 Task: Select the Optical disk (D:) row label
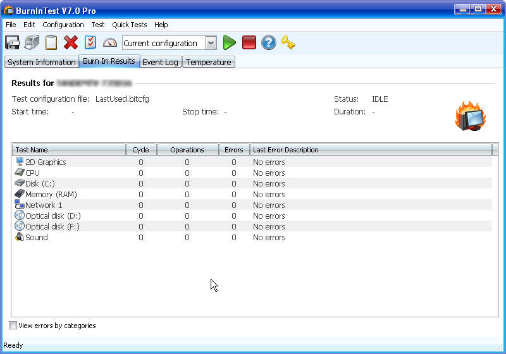click(x=53, y=216)
